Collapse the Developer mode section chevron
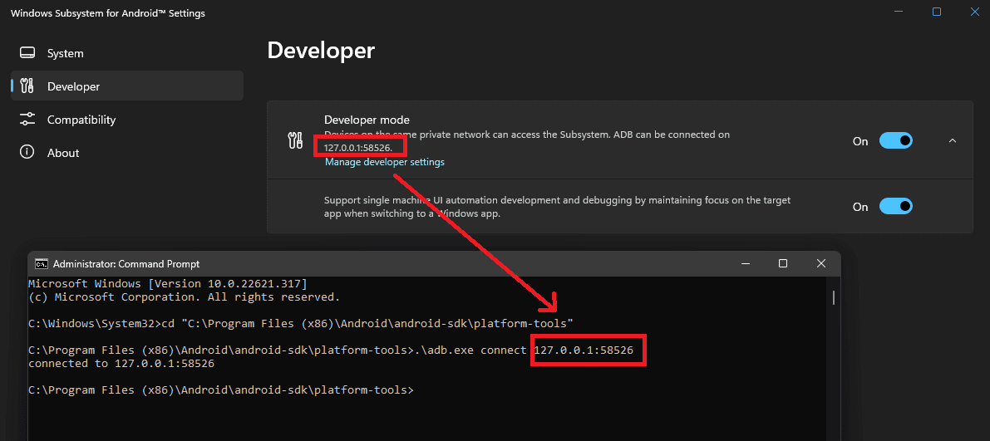Screen dimensions: 990x441 pyautogui.click(x=953, y=140)
